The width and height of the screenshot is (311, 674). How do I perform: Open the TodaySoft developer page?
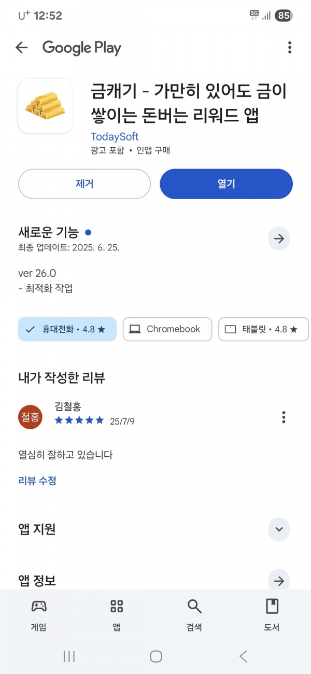115,137
